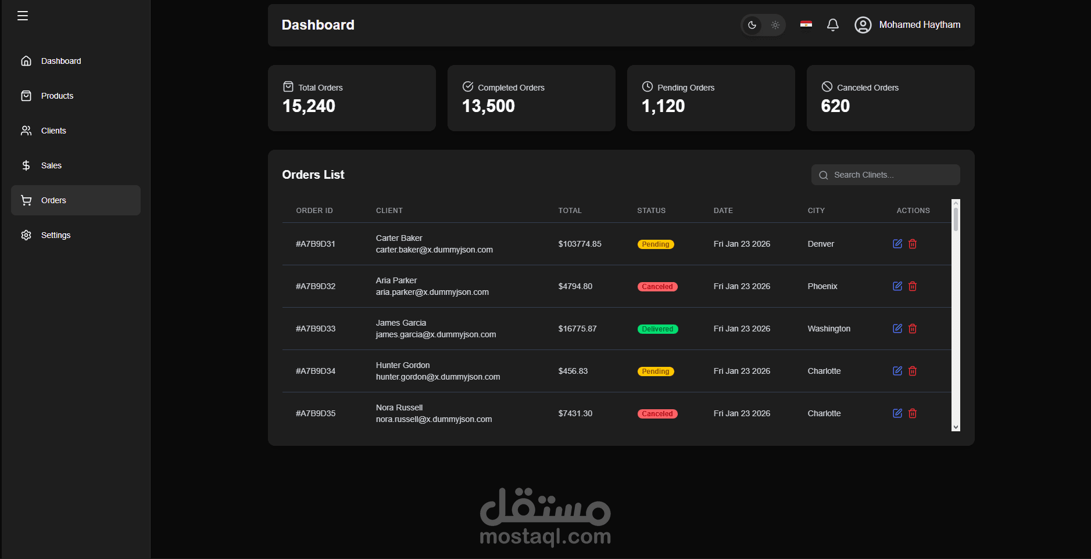Edit order #A7B9D32
The height and width of the screenshot is (559, 1091).
click(897, 286)
